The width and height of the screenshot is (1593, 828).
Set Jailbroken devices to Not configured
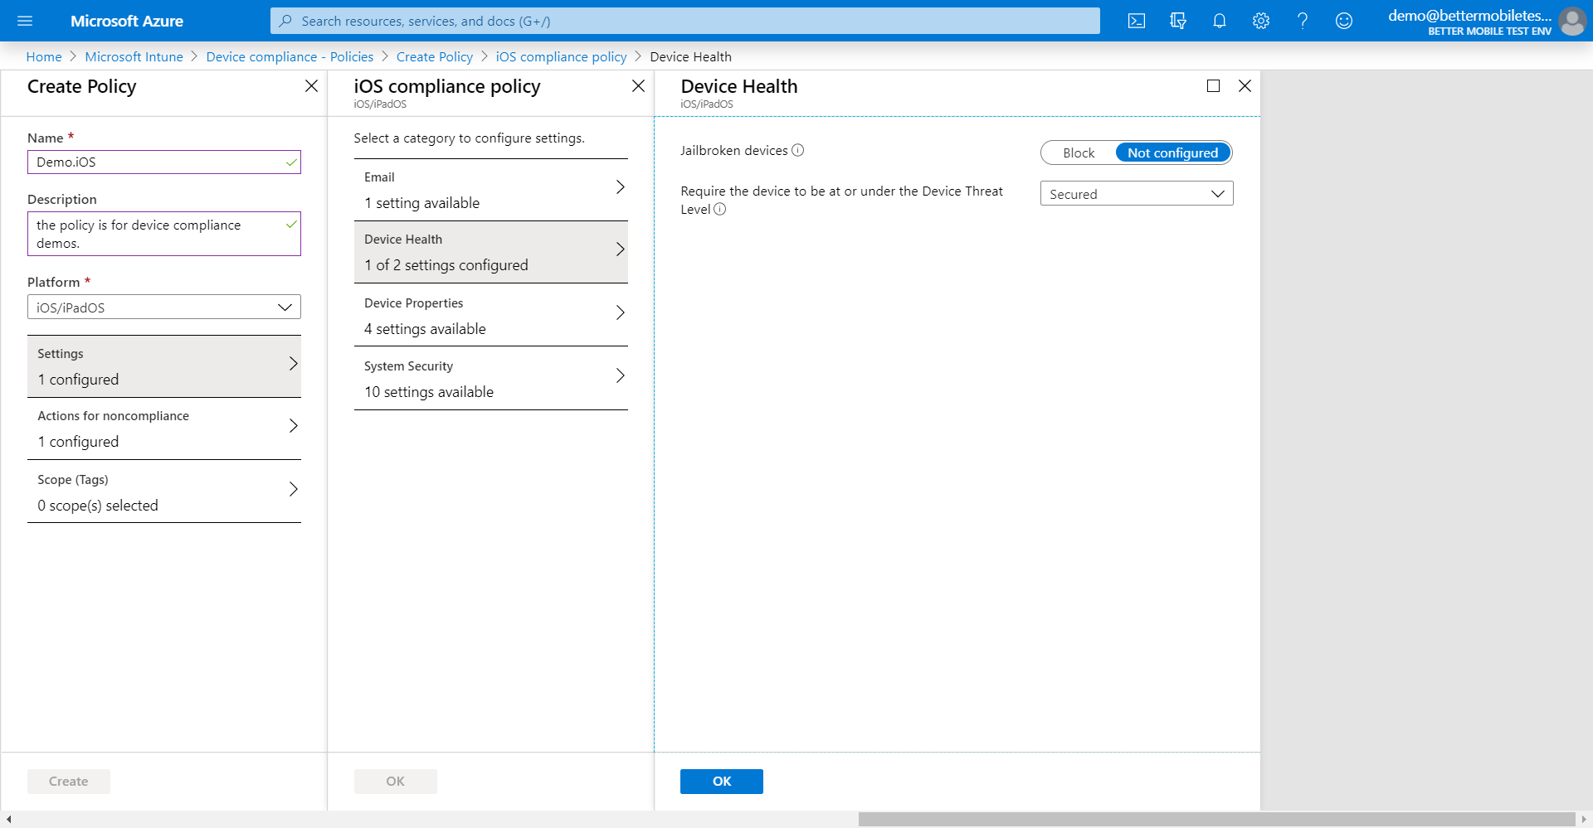point(1172,153)
